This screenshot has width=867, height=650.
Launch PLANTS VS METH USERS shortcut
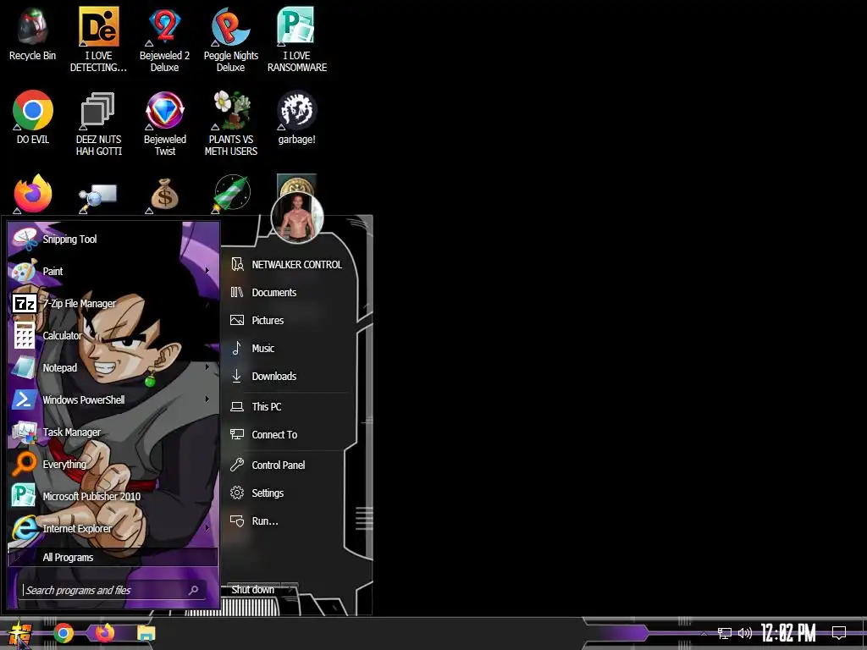tap(230, 124)
